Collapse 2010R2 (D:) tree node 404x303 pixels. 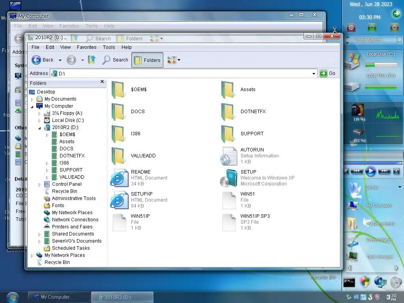pyautogui.click(x=39, y=128)
